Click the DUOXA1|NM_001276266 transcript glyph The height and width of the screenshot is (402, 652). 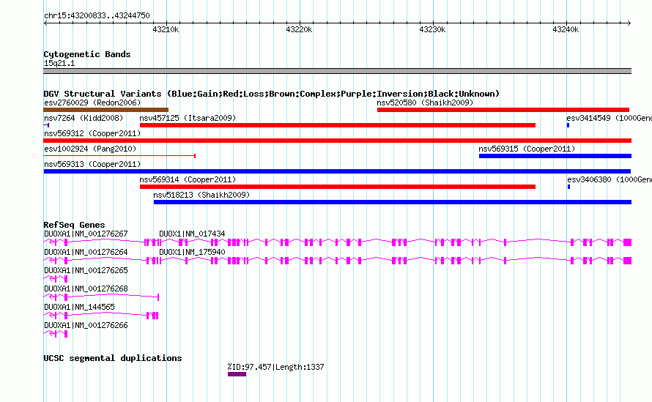coord(55,333)
